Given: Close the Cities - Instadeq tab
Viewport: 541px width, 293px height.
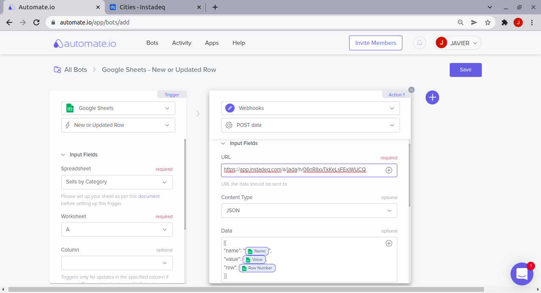Looking at the screenshot, I should [x=199, y=7].
